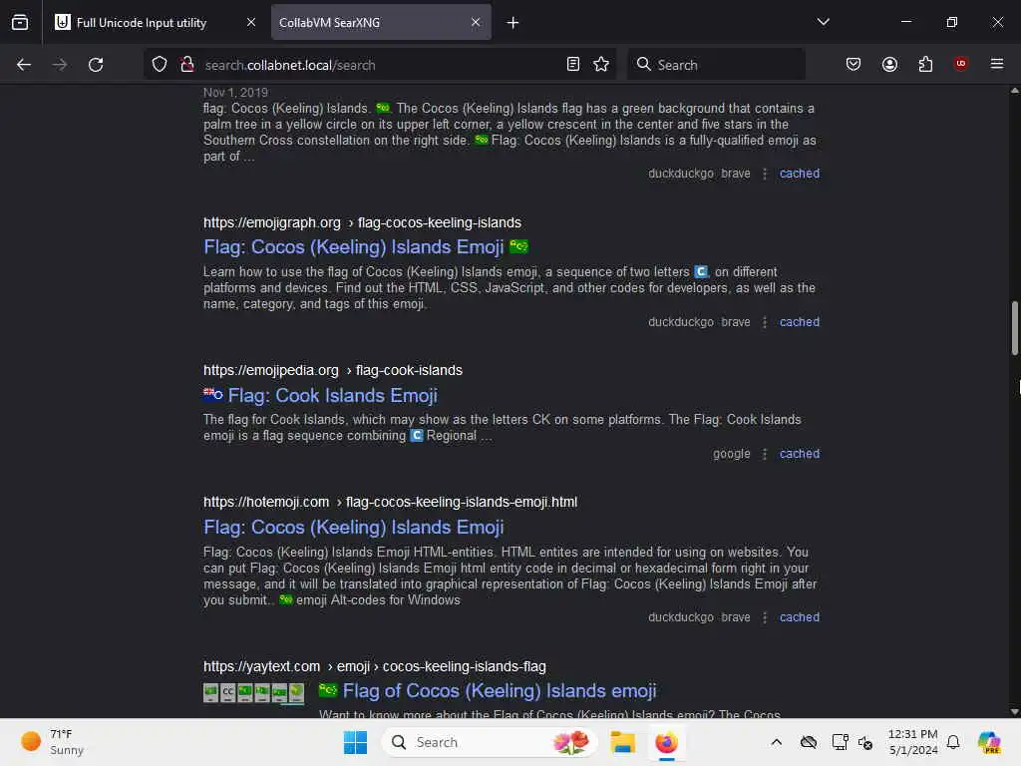Launch Copilot preview from taskbar
The width and height of the screenshot is (1021, 766).
(989, 742)
